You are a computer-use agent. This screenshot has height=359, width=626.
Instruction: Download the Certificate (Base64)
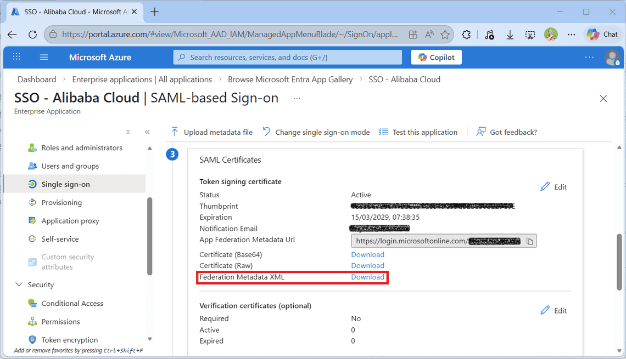click(x=367, y=254)
